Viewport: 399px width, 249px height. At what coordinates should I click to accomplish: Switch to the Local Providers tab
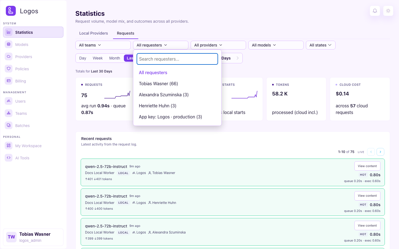pyautogui.click(x=94, y=33)
